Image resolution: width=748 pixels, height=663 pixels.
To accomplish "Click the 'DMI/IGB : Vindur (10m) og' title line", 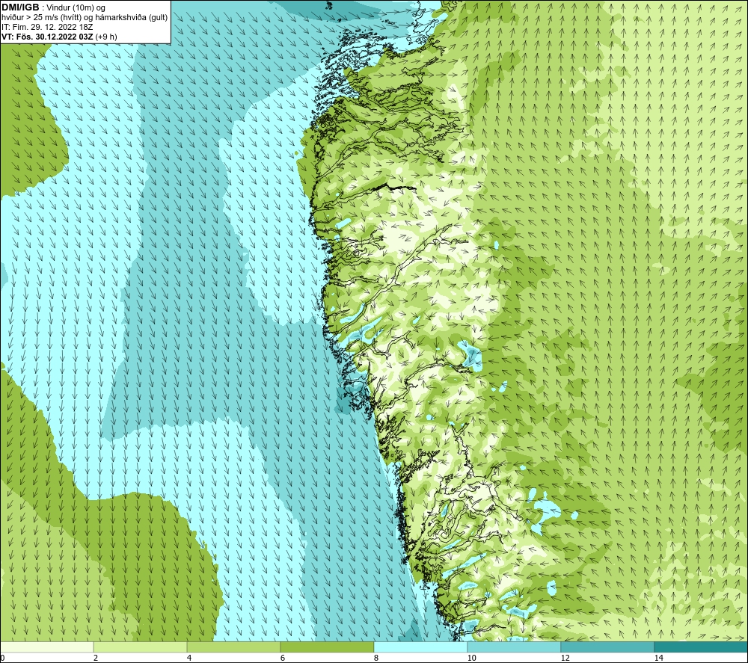I will 54,7.
